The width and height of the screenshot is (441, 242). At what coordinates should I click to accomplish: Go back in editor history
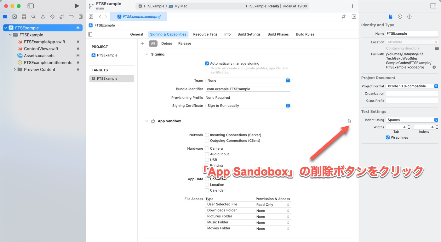click(100, 17)
